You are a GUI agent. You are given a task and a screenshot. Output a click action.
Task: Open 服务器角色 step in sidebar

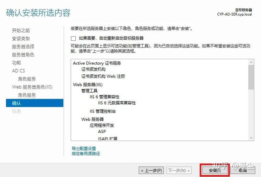point(23,55)
